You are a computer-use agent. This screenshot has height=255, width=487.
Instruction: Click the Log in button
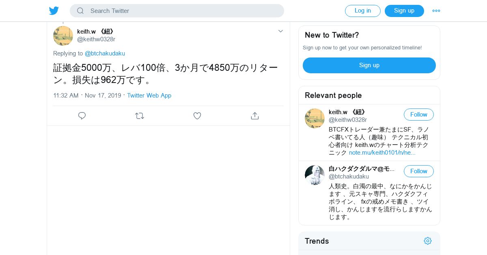pyautogui.click(x=363, y=11)
